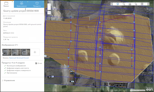Click Добавьте теги to add tags

(9, 33)
